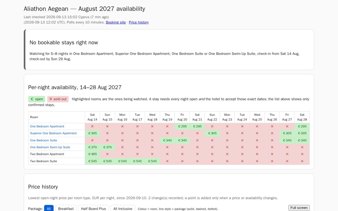Click sold-out X for Two Bedroom Apartment, Aug 15
338x211 pixels.
107,154
